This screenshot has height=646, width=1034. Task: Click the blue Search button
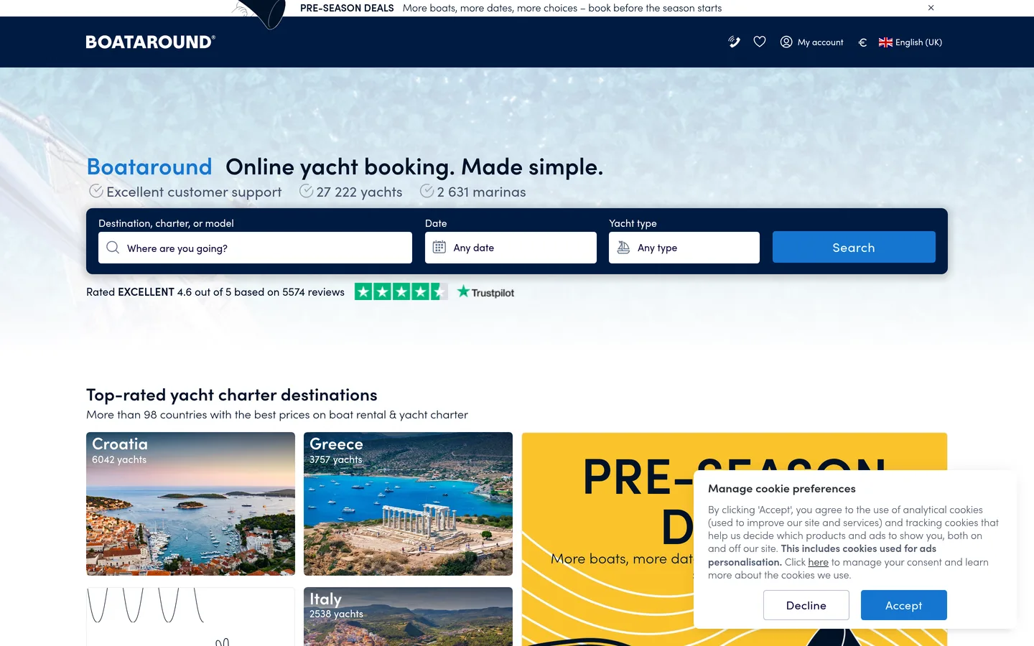point(854,247)
